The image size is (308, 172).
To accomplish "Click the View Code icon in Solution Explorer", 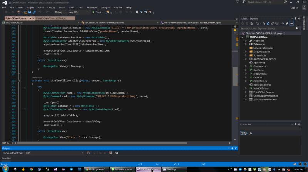I will click(282, 23).
